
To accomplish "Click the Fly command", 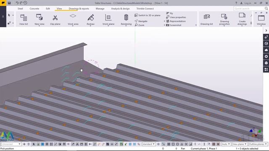I will 169,13.
